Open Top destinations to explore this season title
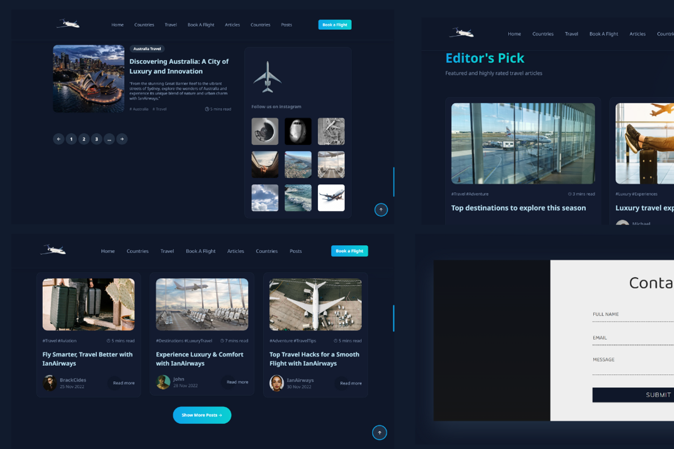 (518, 208)
